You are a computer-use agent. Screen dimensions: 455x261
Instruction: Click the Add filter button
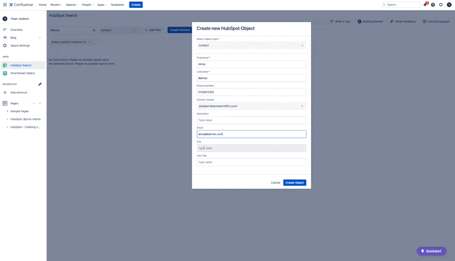pyautogui.click(x=153, y=30)
